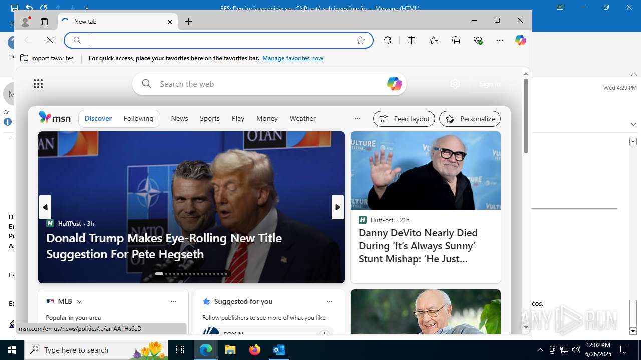Image resolution: width=641 pixels, height=360 pixels.
Task: Click the Sign in button
Action: (x=490, y=84)
